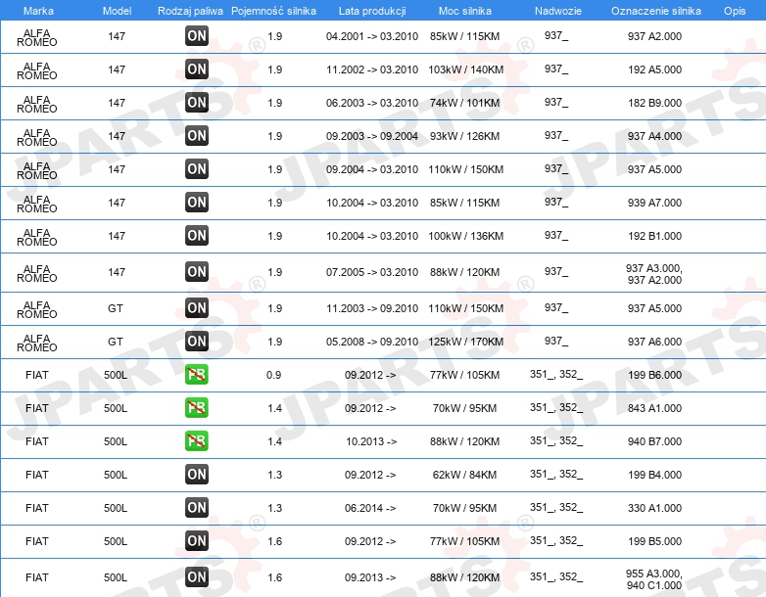Click engine code 940 B7.000
Screen dimensions: 766x597
[x=654, y=441]
